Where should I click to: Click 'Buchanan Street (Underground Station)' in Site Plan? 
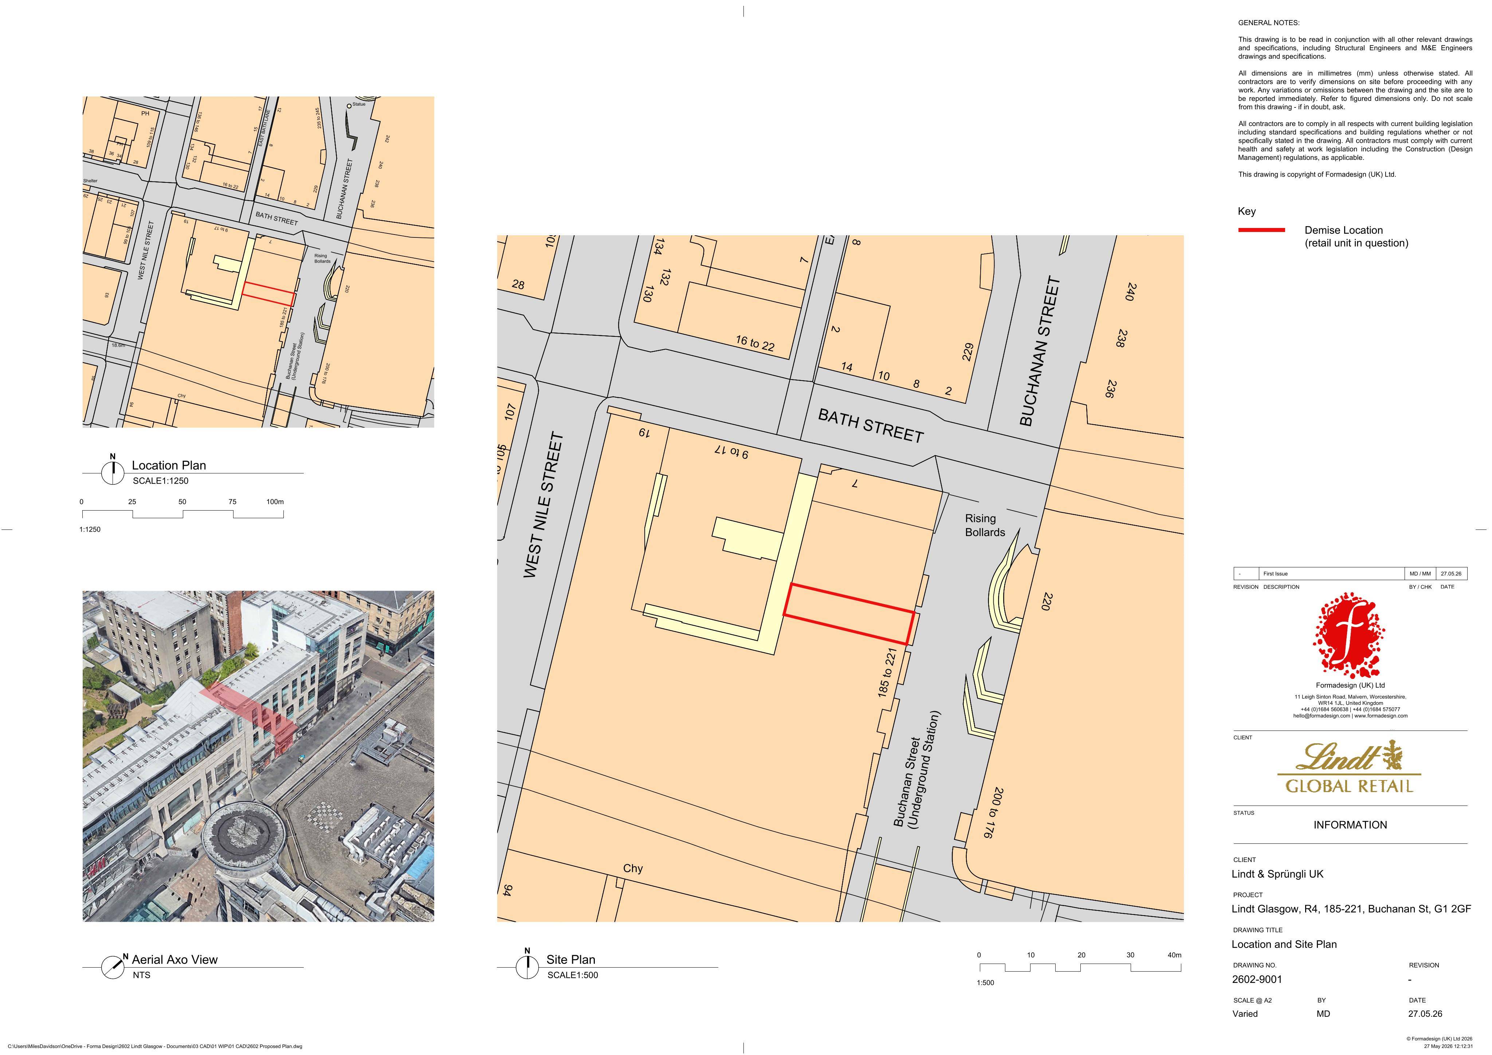916,770
